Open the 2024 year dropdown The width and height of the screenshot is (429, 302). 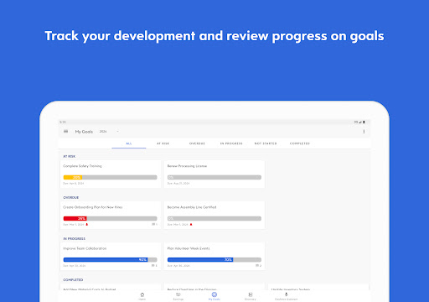coord(109,132)
